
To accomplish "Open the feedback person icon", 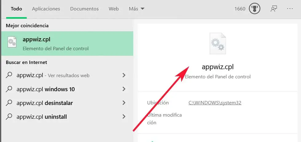I will [274, 9].
